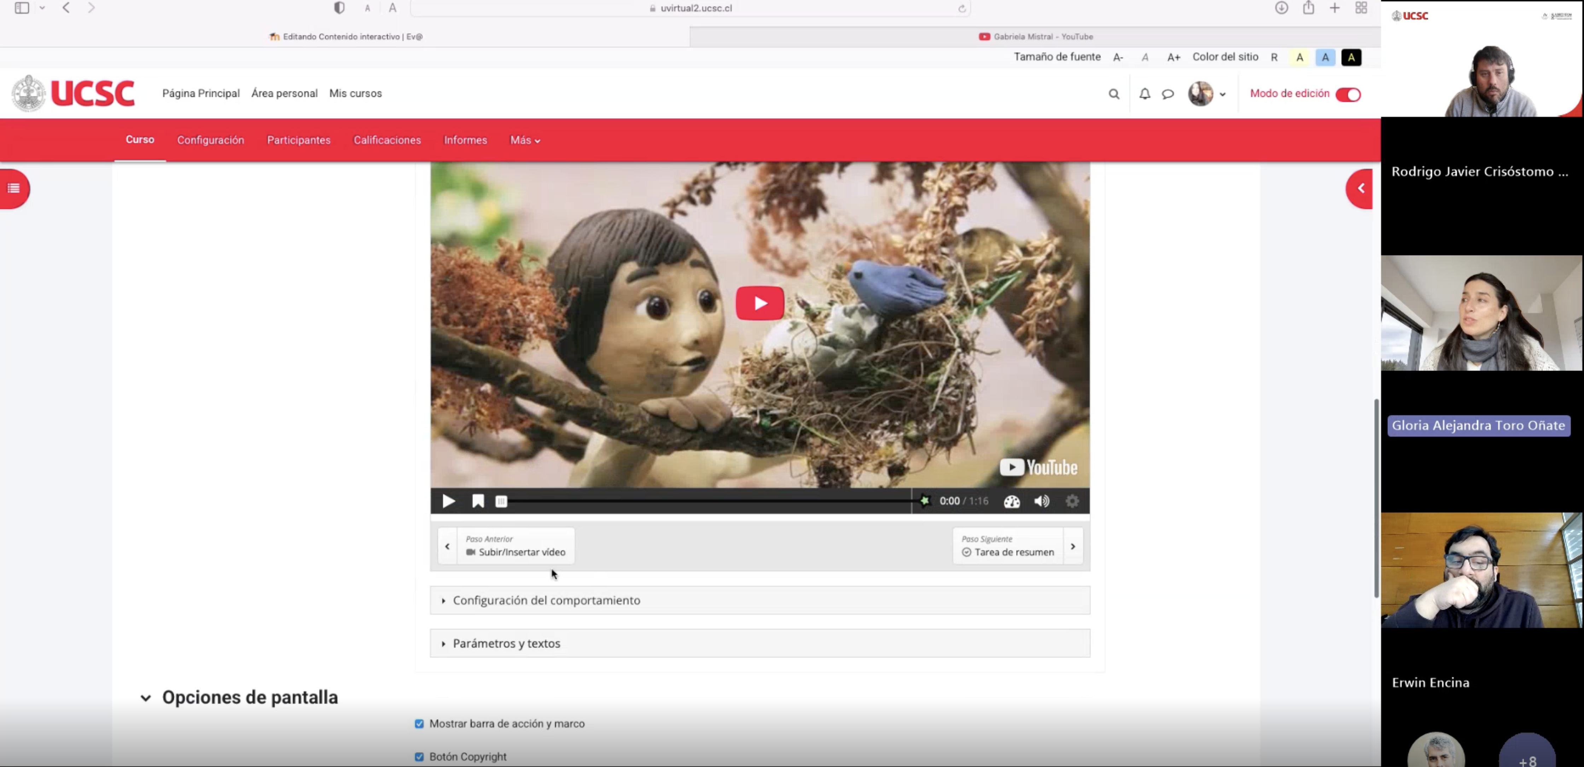Viewport: 1584px width, 767px height.
Task: Click the browser address bar uvirtual2.ucsc.cl
Action: click(x=690, y=8)
